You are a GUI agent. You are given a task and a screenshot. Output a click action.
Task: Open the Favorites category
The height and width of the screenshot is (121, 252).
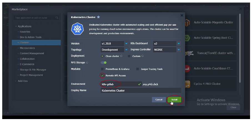click(x=25, y=32)
